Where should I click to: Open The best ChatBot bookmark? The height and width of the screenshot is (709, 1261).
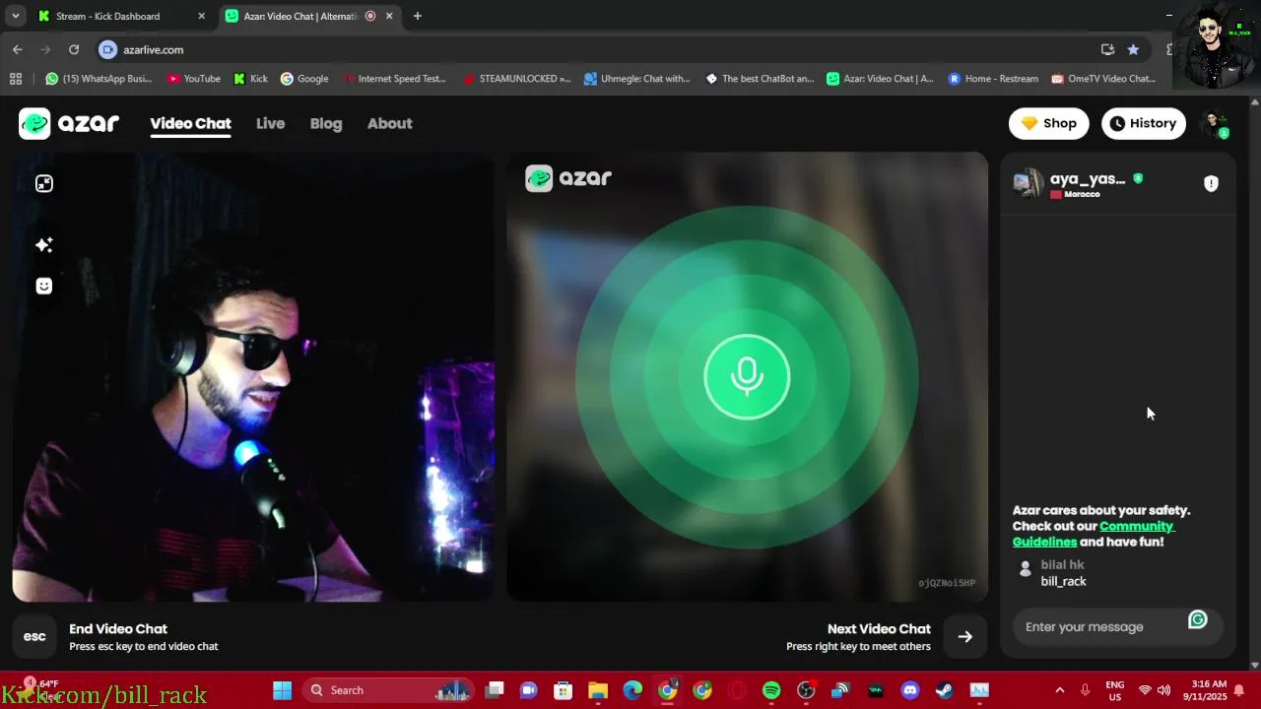pyautogui.click(x=760, y=79)
